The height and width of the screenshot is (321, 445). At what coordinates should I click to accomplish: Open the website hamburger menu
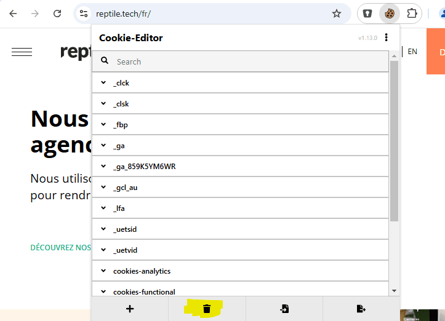[22, 52]
